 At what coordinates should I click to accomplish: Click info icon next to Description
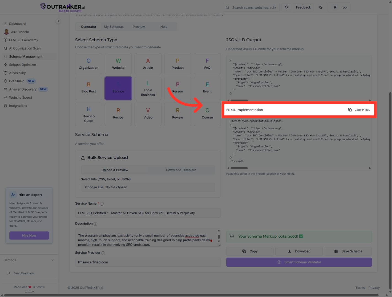95,224
